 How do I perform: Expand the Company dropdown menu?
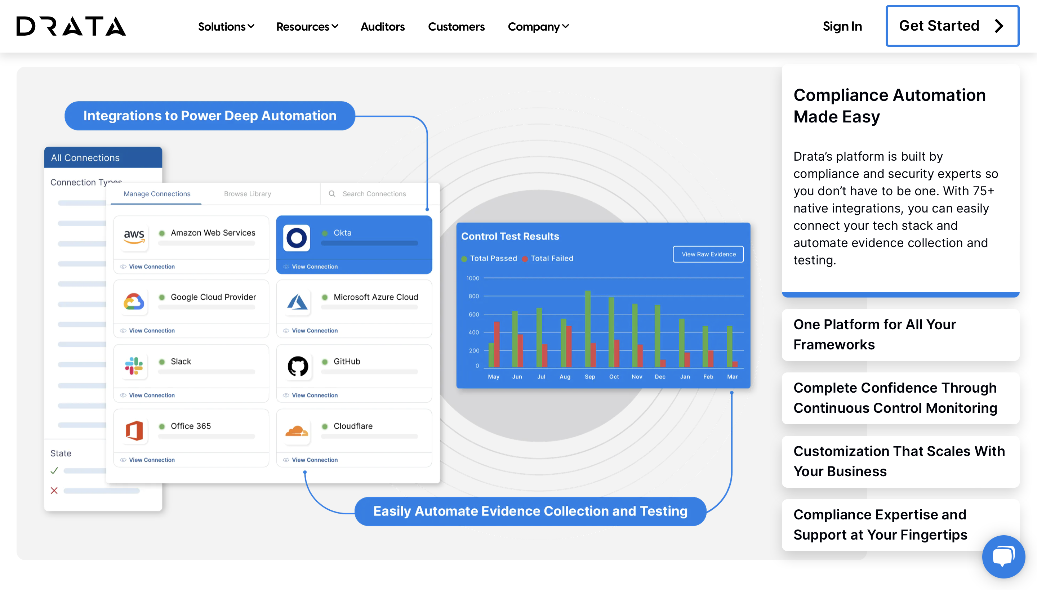[x=538, y=27]
